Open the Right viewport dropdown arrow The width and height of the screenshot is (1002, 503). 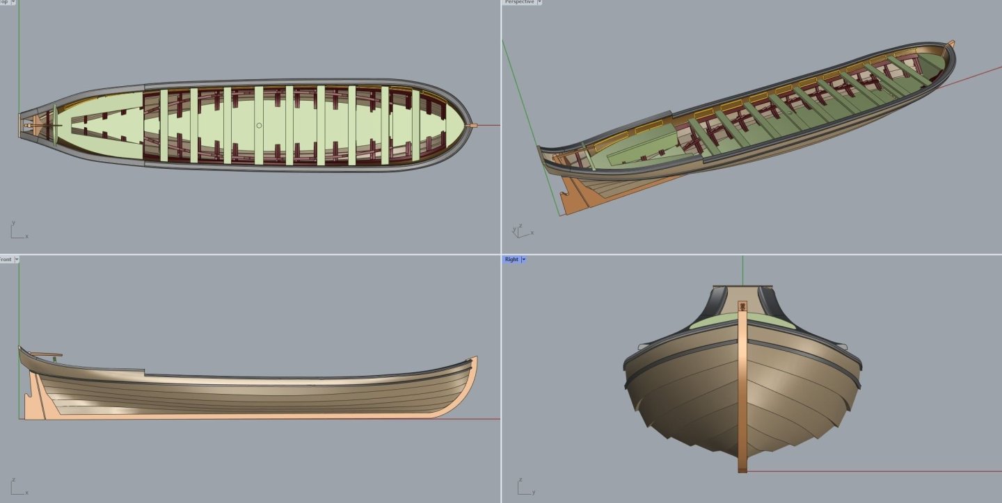(523, 260)
